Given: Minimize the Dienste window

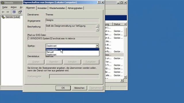Looking at the screenshot, I should tap(118, 3).
